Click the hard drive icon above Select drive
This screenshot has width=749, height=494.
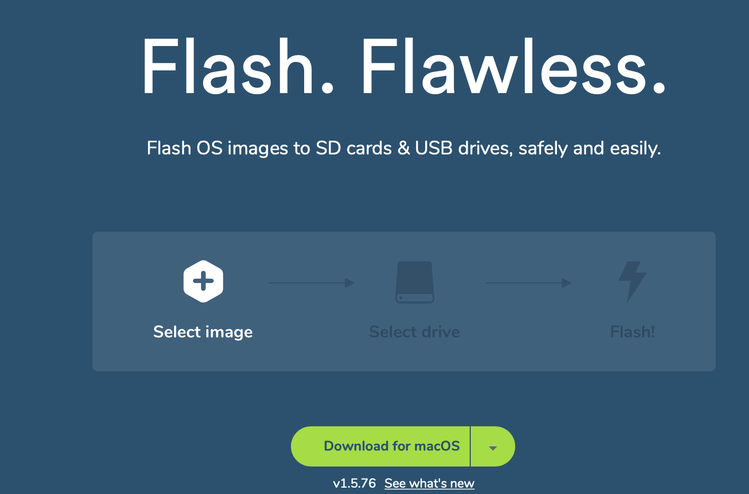(x=415, y=282)
